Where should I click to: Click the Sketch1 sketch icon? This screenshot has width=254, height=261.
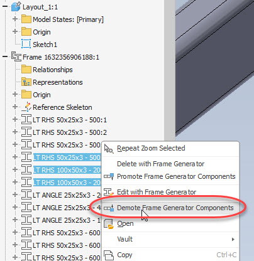pos(26,44)
